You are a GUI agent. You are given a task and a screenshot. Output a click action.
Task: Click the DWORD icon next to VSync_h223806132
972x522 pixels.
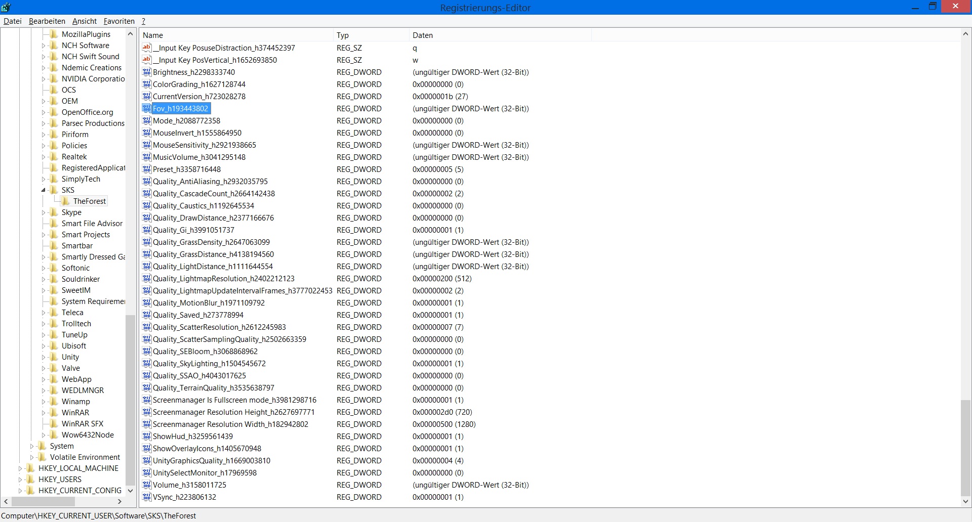point(147,497)
